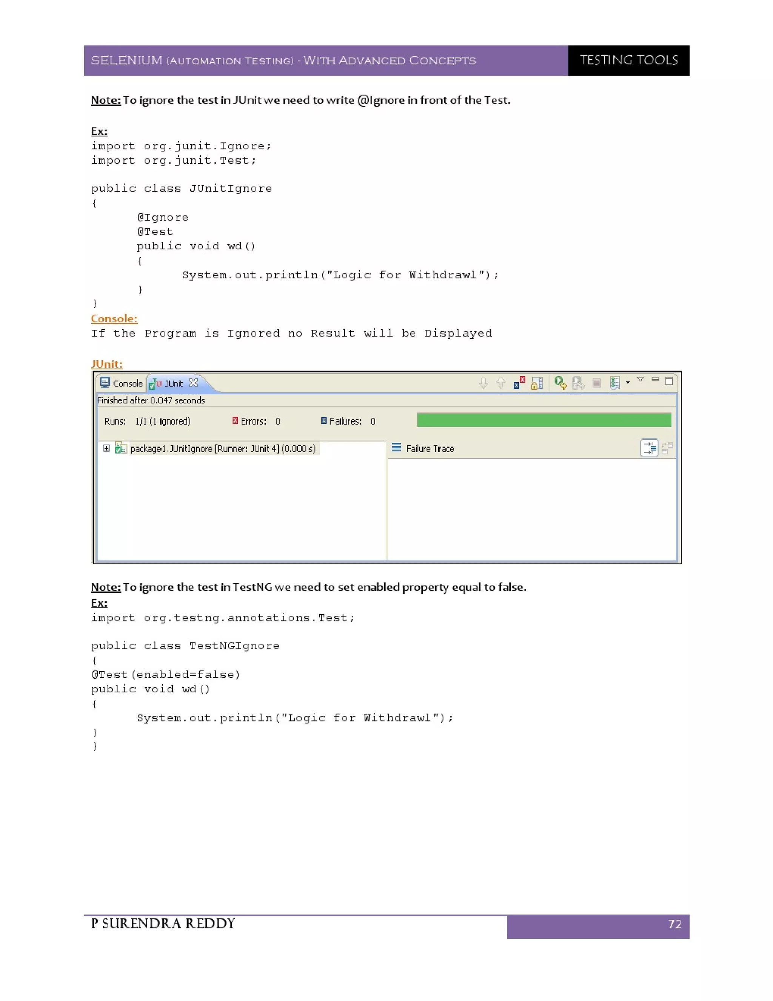The height and width of the screenshot is (1001, 773).
Task: Click page number 72 in footer
Action: (x=675, y=924)
